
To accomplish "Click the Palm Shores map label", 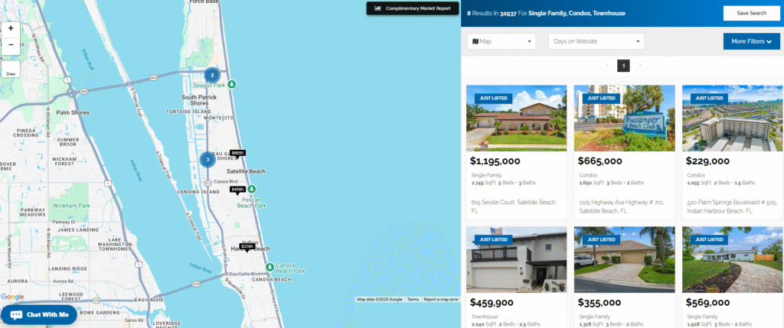I will 73,113.
